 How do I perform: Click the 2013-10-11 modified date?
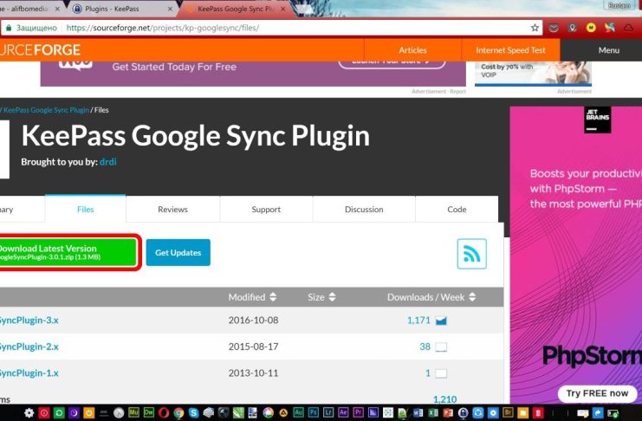pos(254,373)
